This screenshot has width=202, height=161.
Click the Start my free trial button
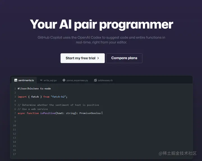[82, 58]
